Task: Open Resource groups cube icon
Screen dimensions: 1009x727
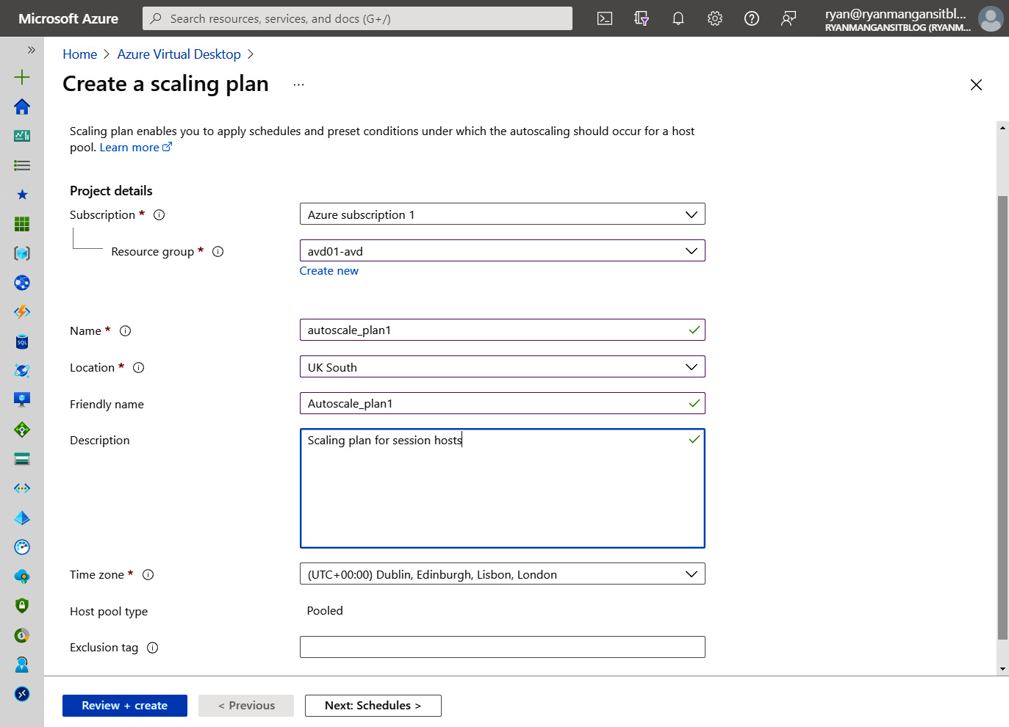Action: [x=22, y=253]
